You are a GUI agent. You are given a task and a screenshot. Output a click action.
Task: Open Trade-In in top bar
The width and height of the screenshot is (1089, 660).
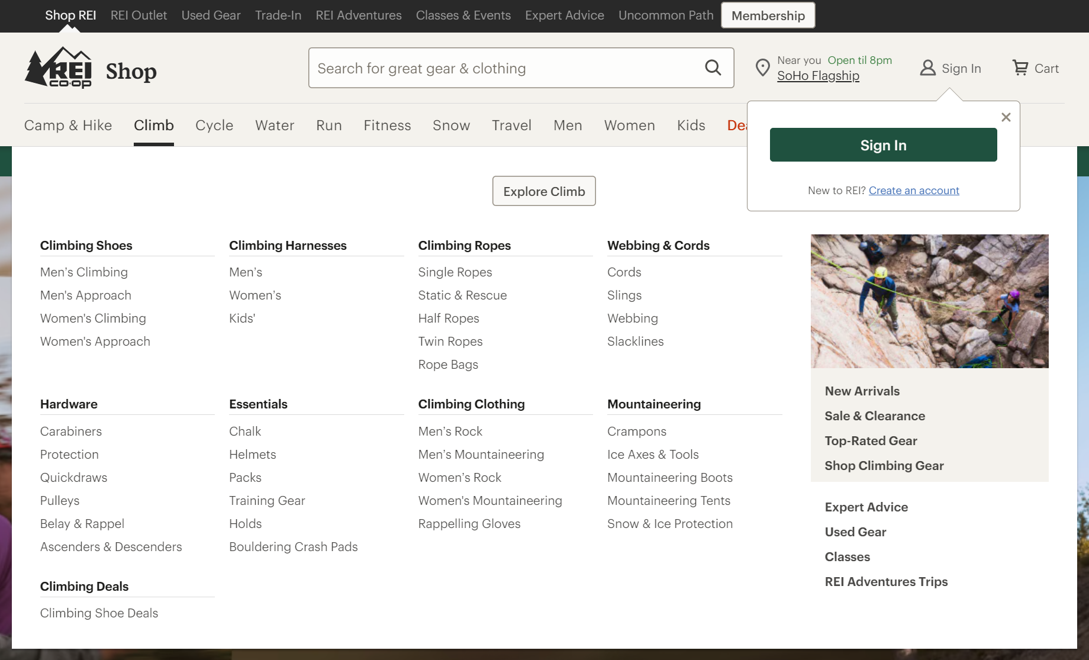coord(278,15)
